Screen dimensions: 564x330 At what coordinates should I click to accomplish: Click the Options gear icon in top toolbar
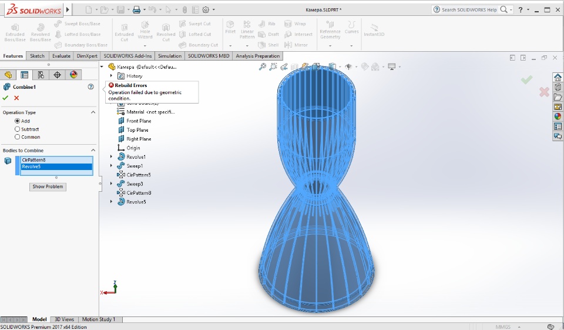pyautogui.click(x=206, y=10)
